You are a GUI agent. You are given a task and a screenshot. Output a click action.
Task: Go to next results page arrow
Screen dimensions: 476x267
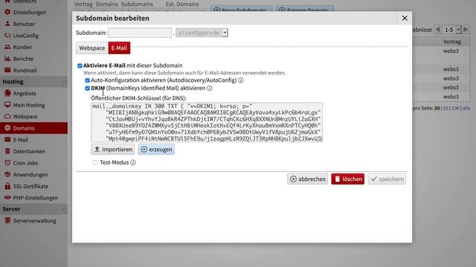coord(466,30)
